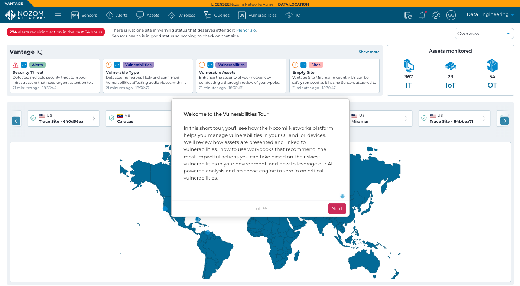Image resolution: width=520 pixels, height=286 pixels.
Task: Click the small diamond icon in the tour dialog
Action: tap(342, 196)
